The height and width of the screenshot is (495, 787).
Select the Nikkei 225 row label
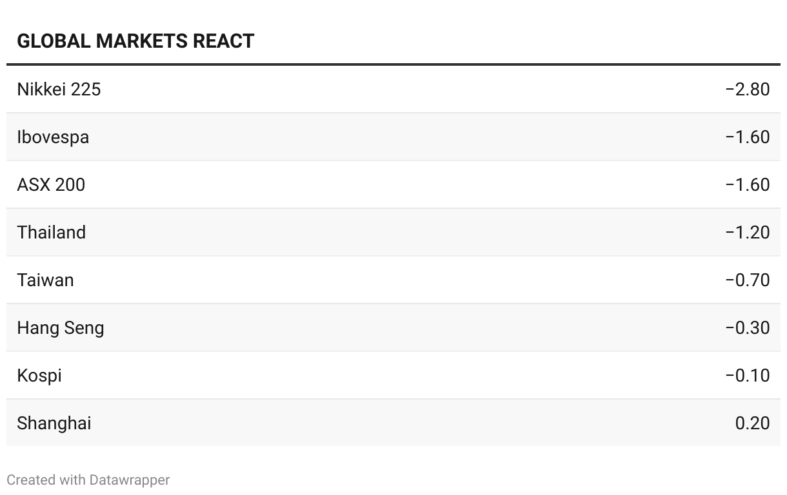coord(59,89)
